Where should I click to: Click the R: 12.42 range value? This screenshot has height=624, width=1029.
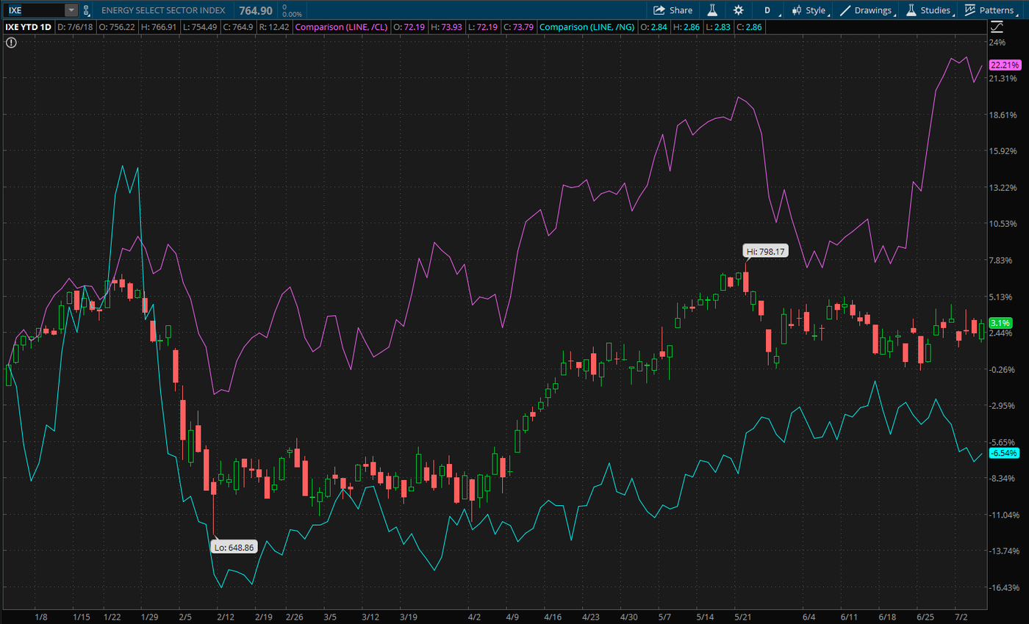(275, 27)
